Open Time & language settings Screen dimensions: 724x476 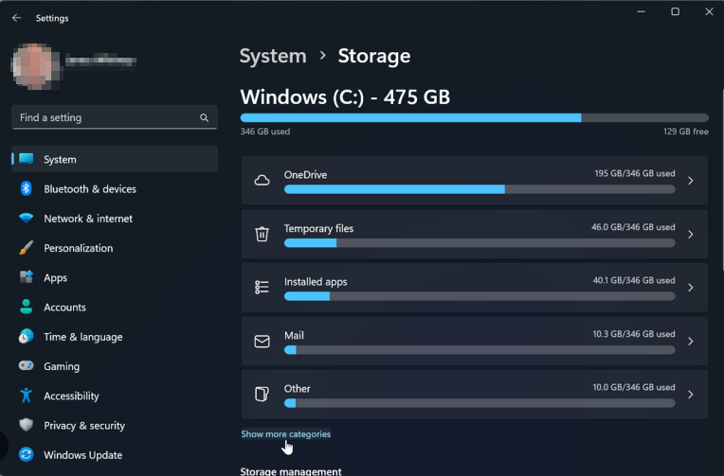pyautogui.click(x=115, y=336)
